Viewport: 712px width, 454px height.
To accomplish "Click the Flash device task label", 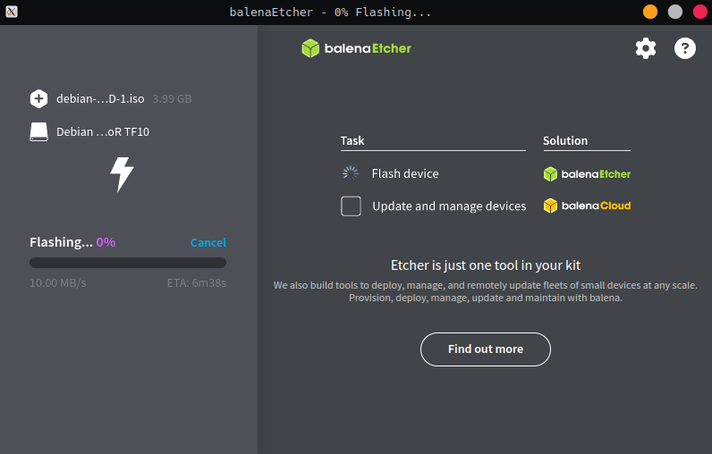I will pos(405,173).
